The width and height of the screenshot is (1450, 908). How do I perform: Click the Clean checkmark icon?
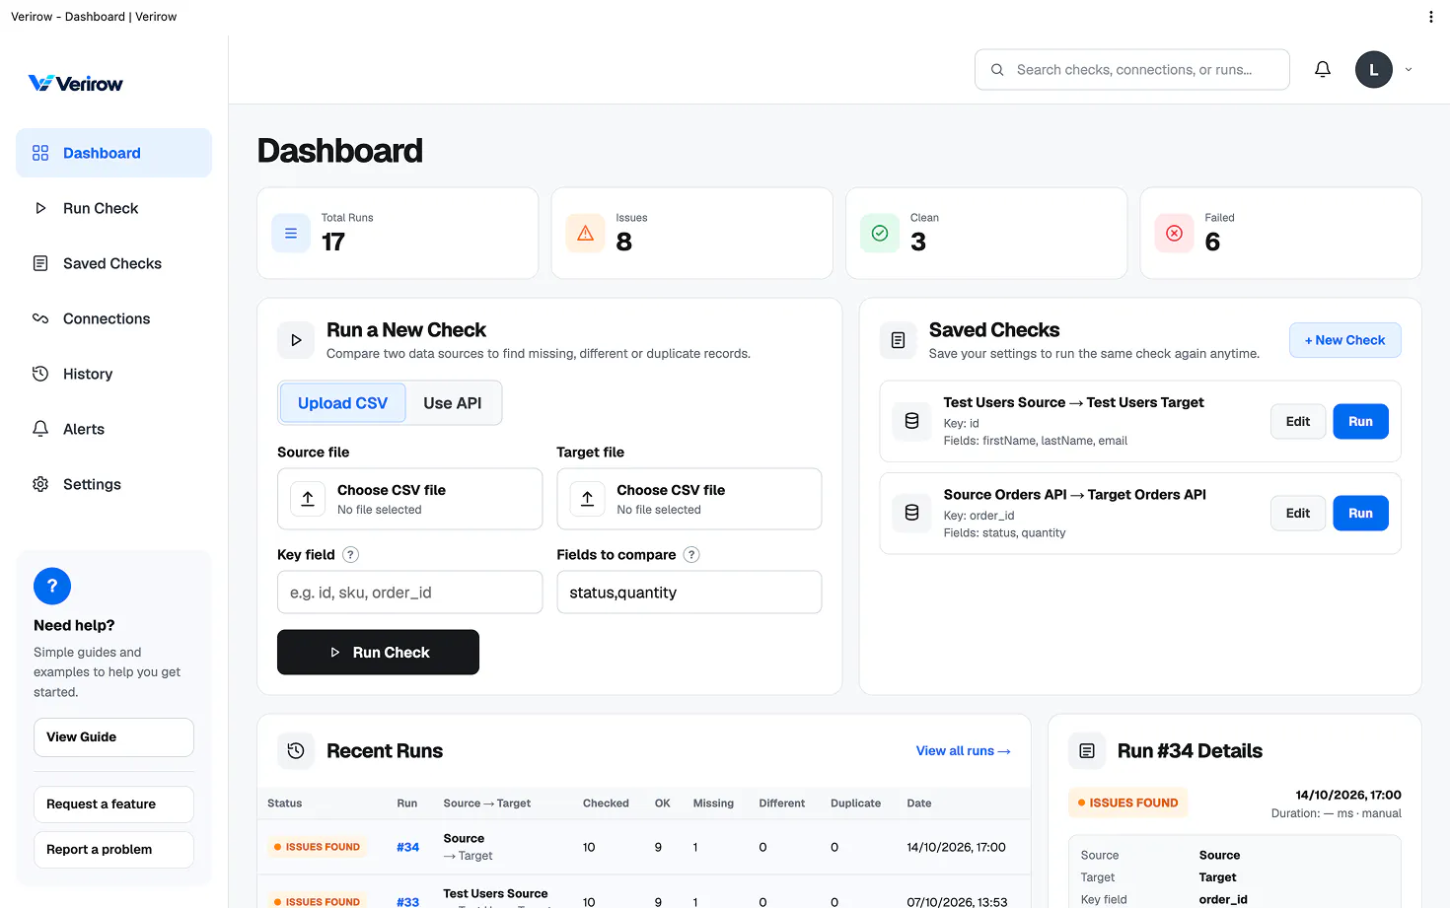pos(880,234)
